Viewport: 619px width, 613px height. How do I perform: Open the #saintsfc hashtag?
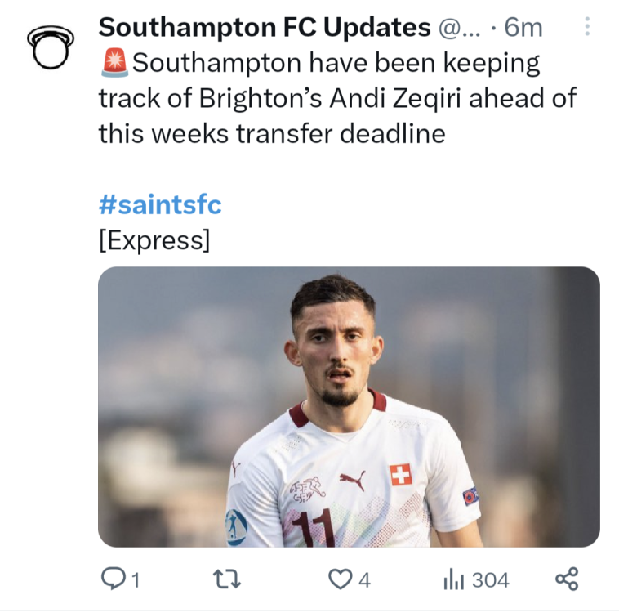[159, 204]
